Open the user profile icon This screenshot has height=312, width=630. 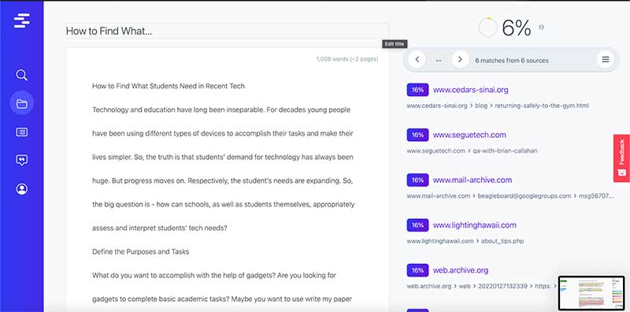tap(22, 189)
